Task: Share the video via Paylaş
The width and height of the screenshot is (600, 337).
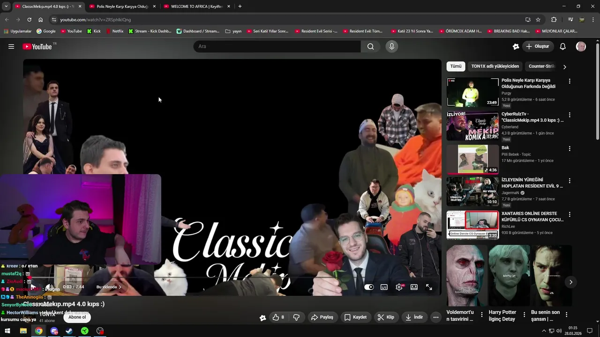Action: click(x=322, y=317)
